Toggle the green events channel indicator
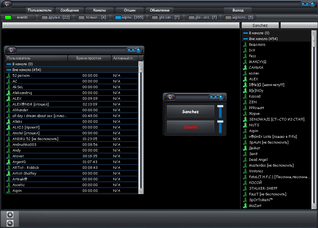Image resolution: width=318 pixels, height=228 pixels. 8,17
